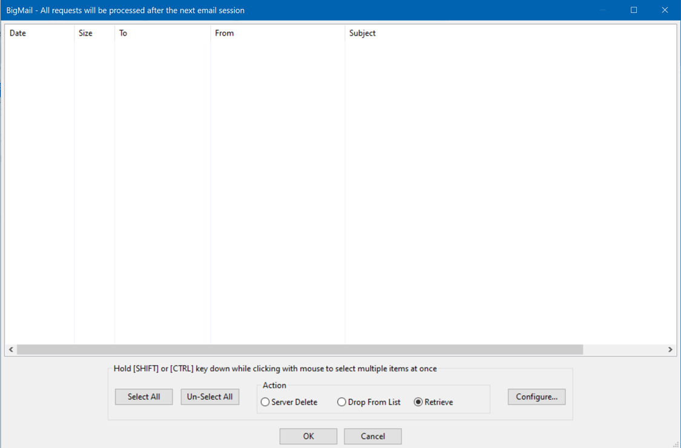Click the horizontal scrollbar right arrow

670,349
